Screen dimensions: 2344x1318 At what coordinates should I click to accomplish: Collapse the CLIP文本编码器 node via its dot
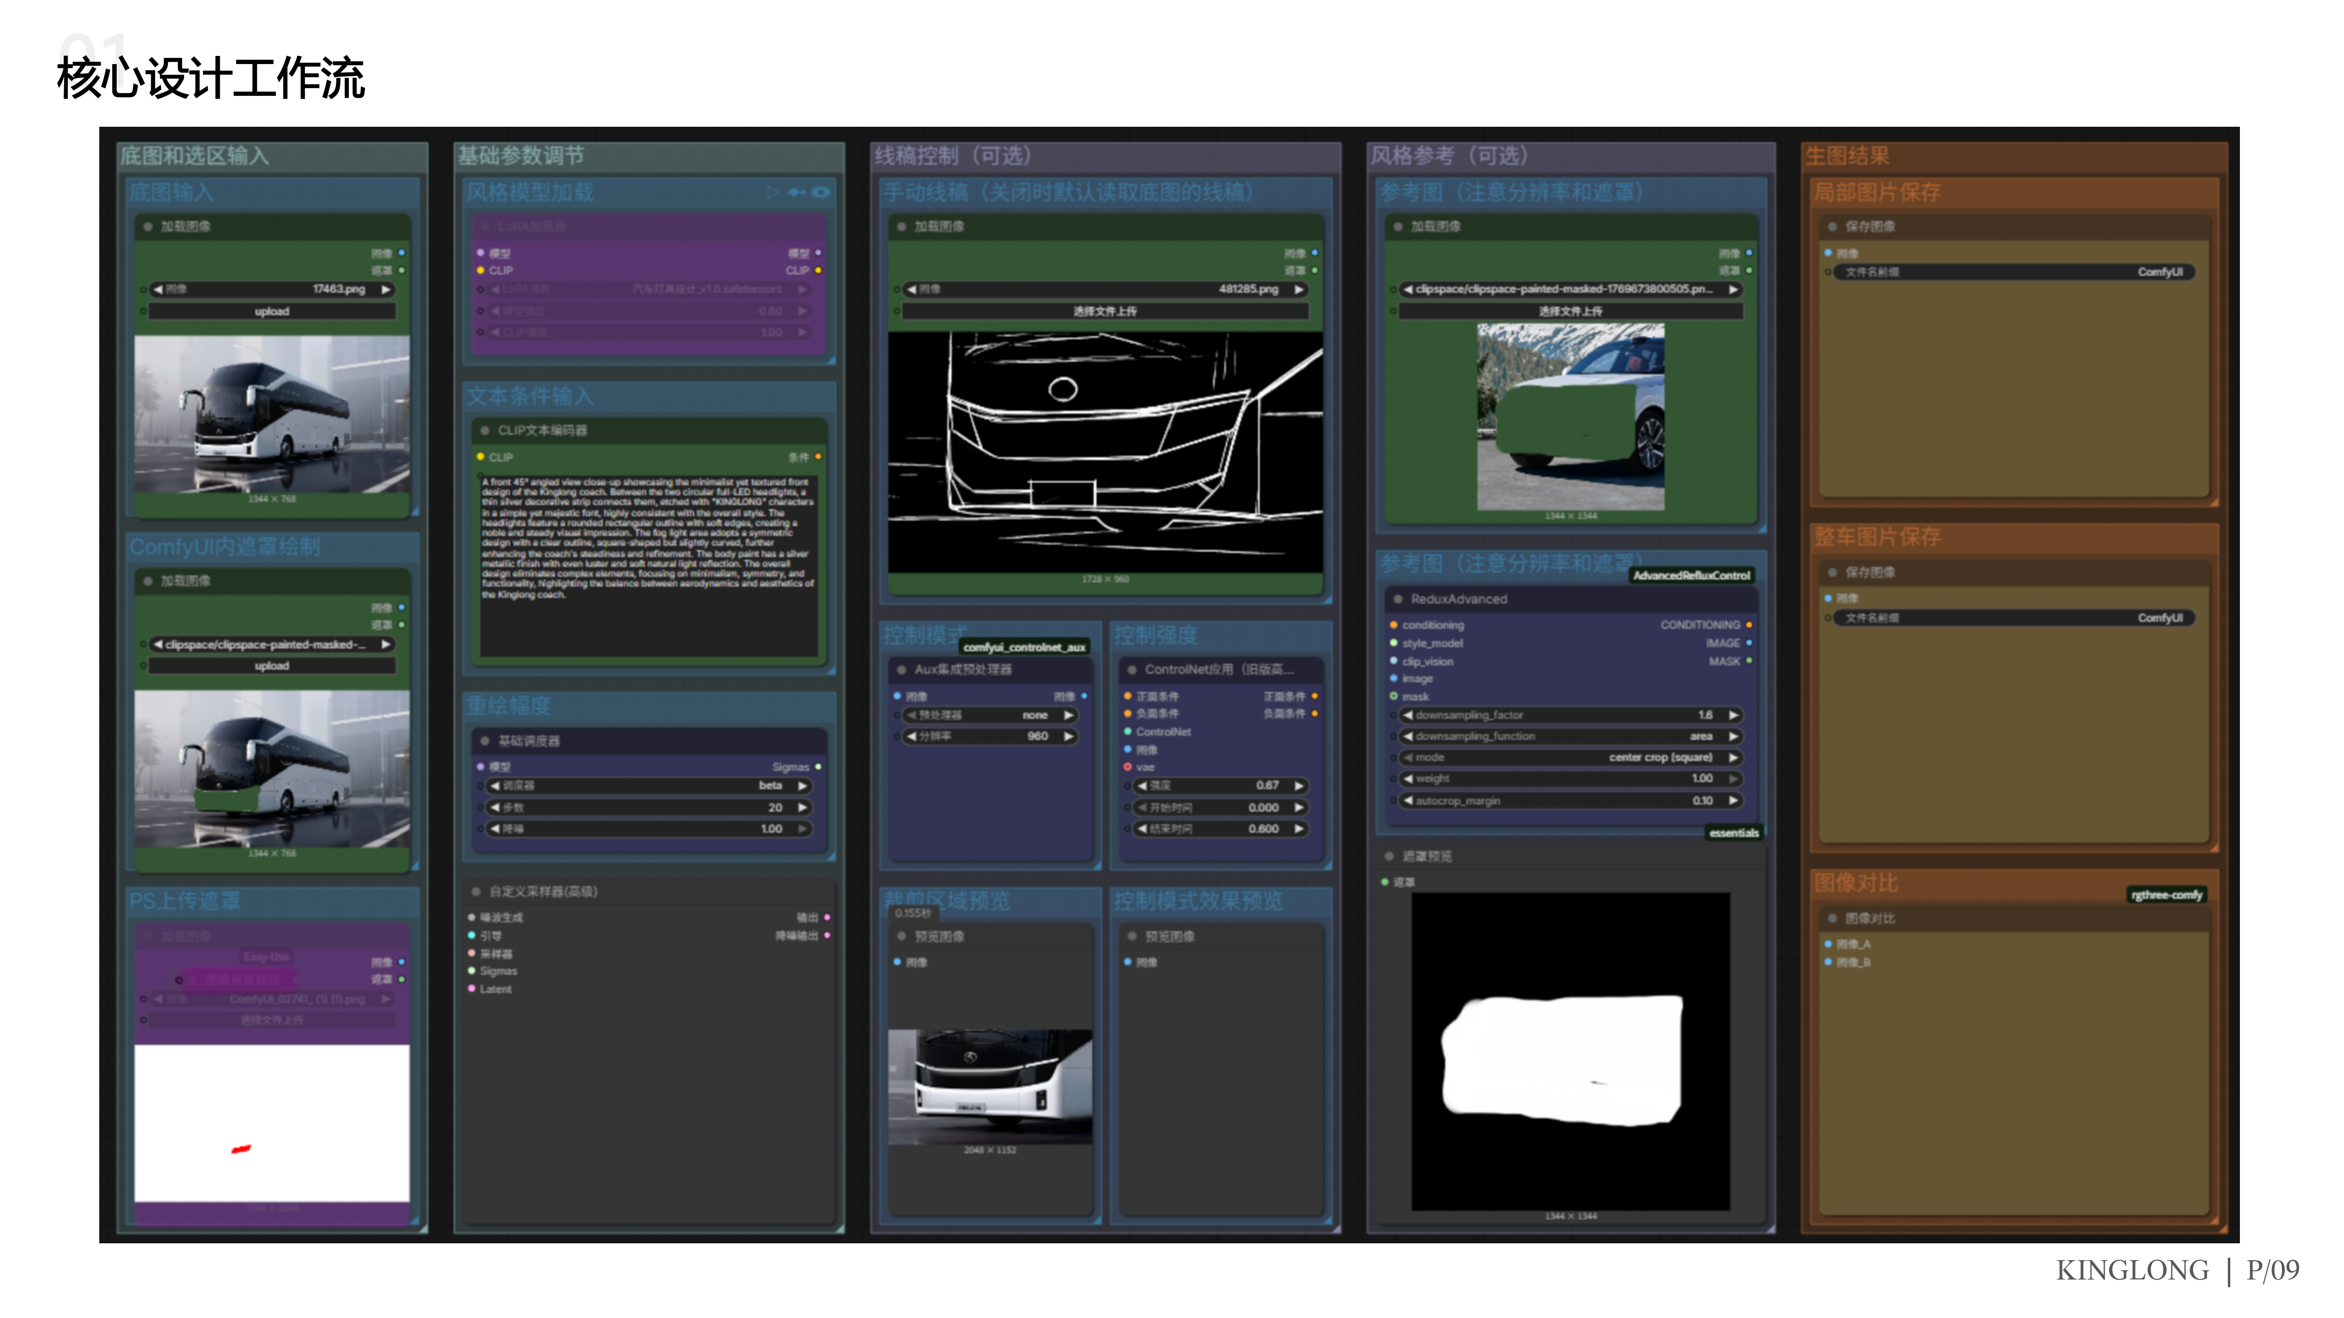pyautogui.click(x=485, y=430)
